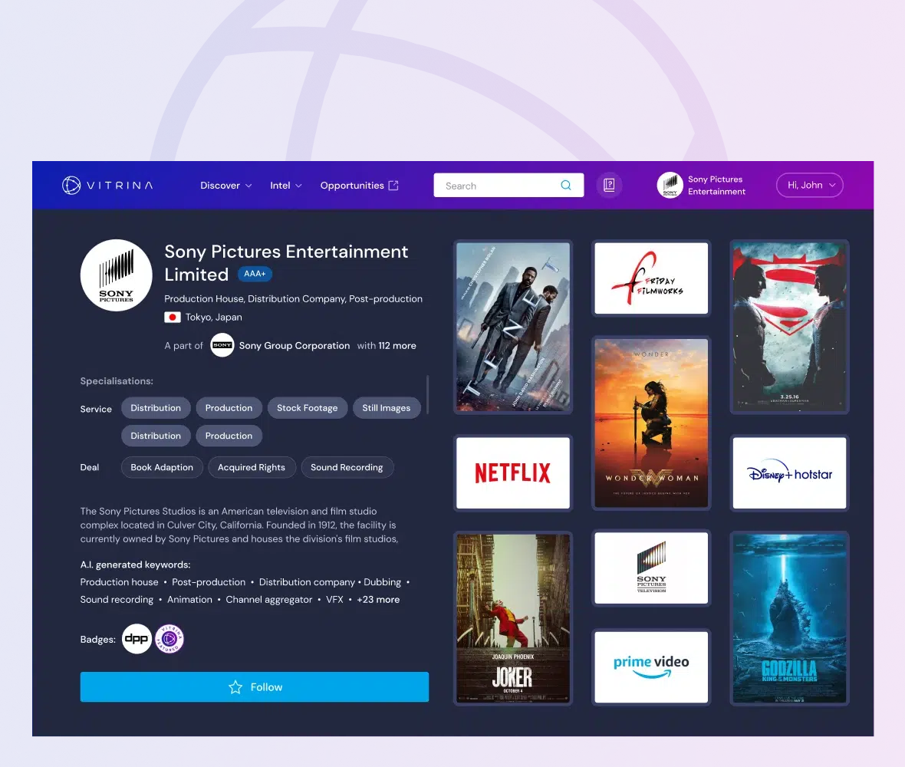
Task: Open the Tenet movie poster
Action: click(x=513, y=327)
